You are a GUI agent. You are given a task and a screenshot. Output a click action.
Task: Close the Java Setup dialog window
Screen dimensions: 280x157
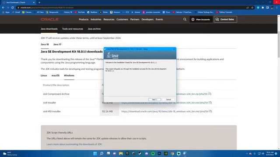[174, 49]
